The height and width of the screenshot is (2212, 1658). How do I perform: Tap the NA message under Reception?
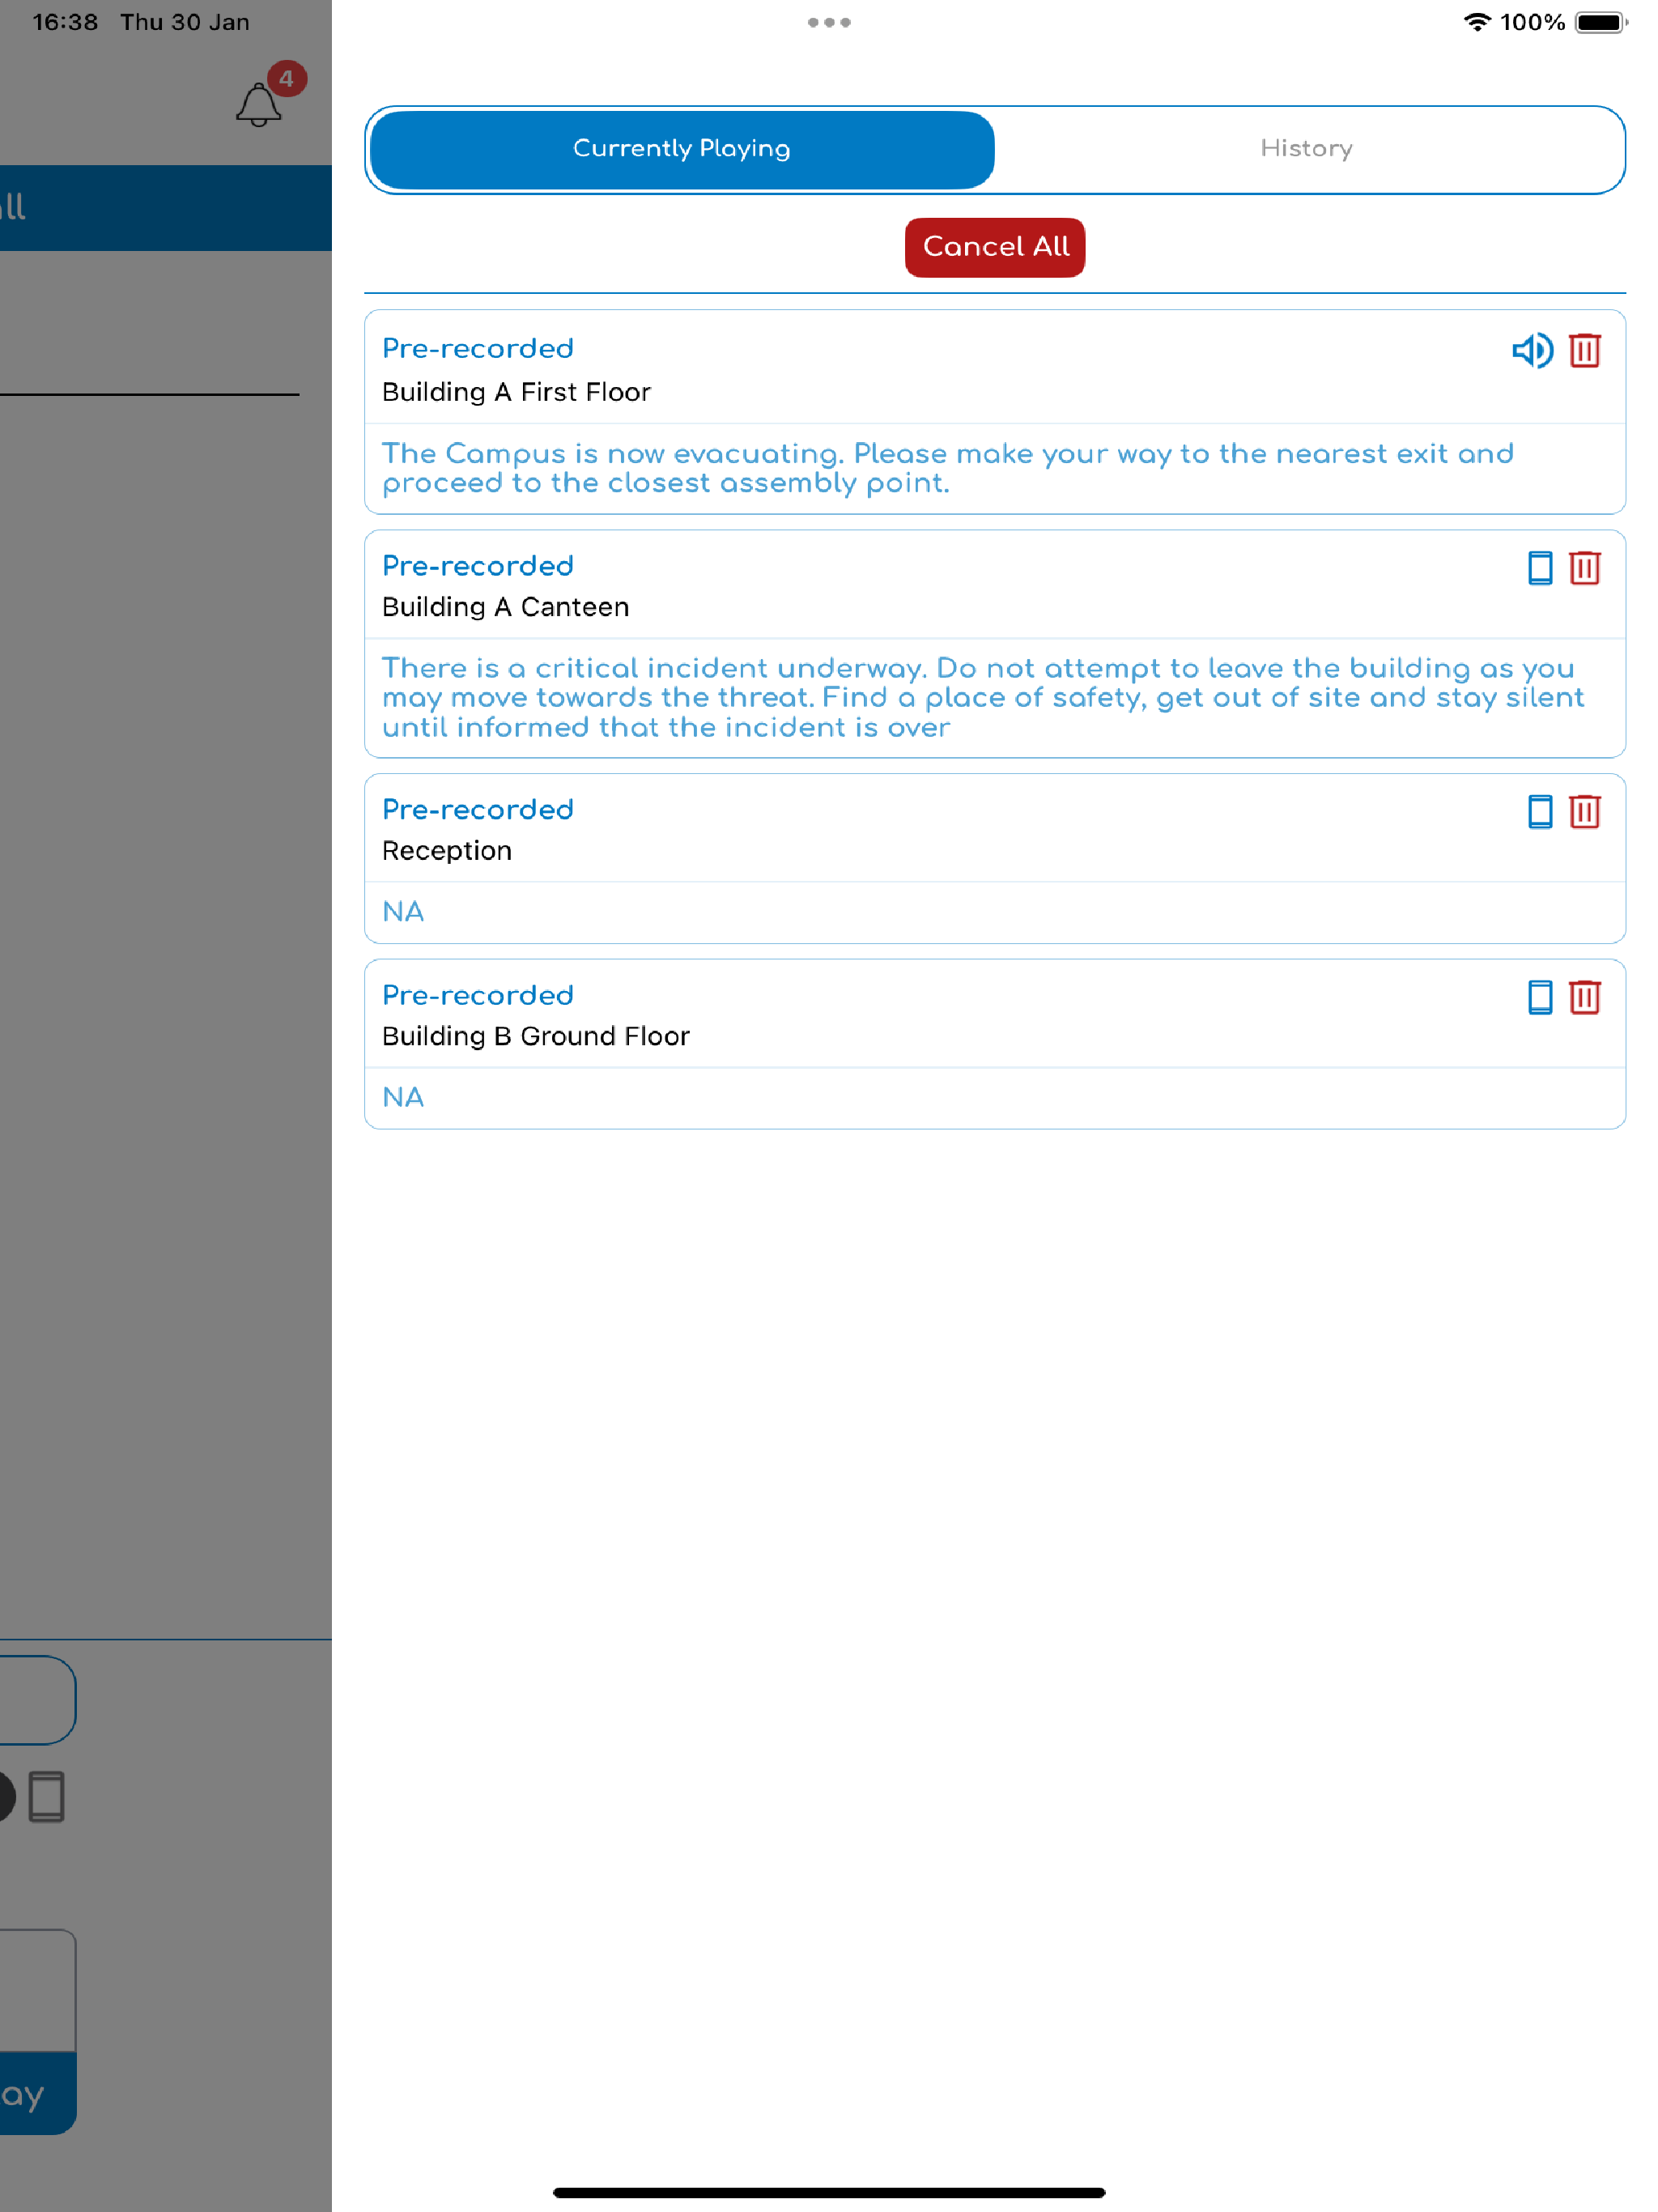(403, 912)
